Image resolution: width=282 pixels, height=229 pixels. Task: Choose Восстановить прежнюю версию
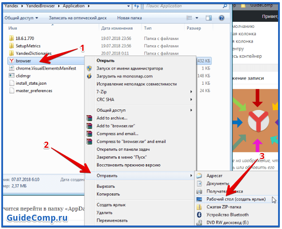pyautogui.click(x=128, y=165)
